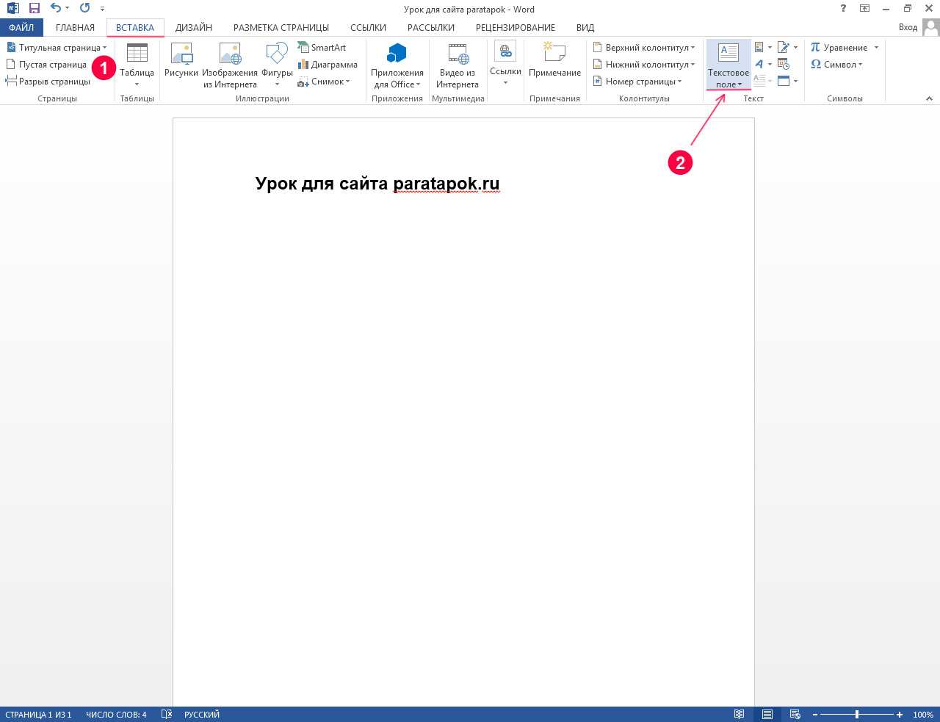This screenshot has height=722, width=940.
Task: Switch to the ВИД tab
Action: 585,27
